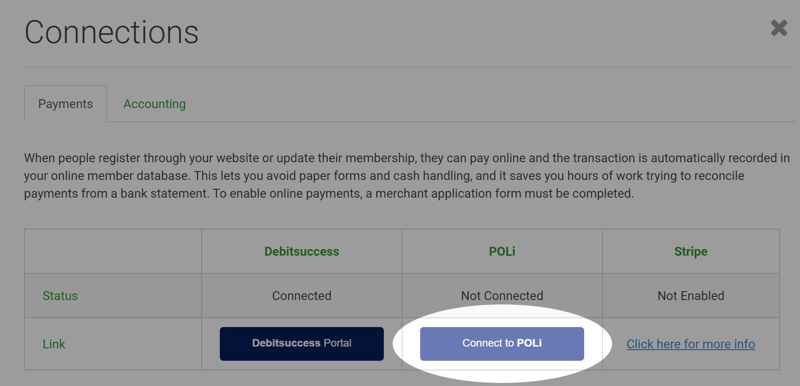Click the Connections dialog heading
800x386 pixels.
point(112,32)
